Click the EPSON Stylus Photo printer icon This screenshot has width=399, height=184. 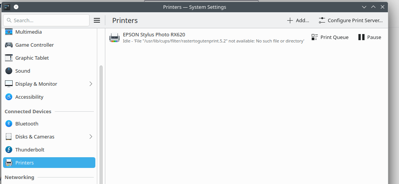click(x=114, y=37)
